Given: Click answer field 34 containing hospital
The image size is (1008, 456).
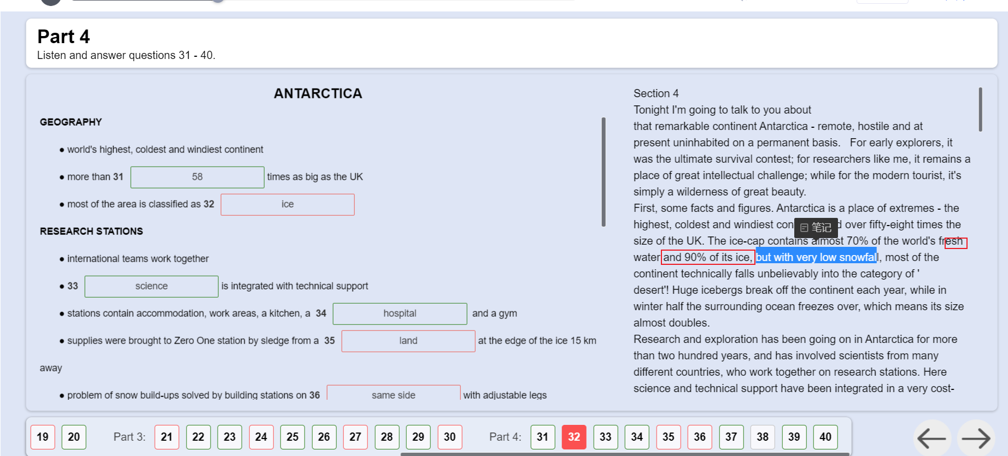Looking at the screenshot, I should point(400,313).
